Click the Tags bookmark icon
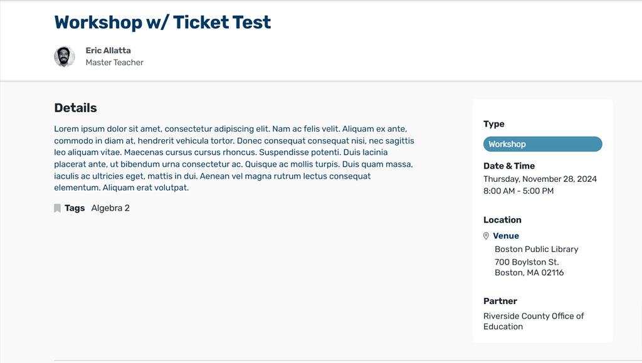Image resolution: width=642 pixels, height=363 pixels. pyautogui.click(x=57, y=208)
